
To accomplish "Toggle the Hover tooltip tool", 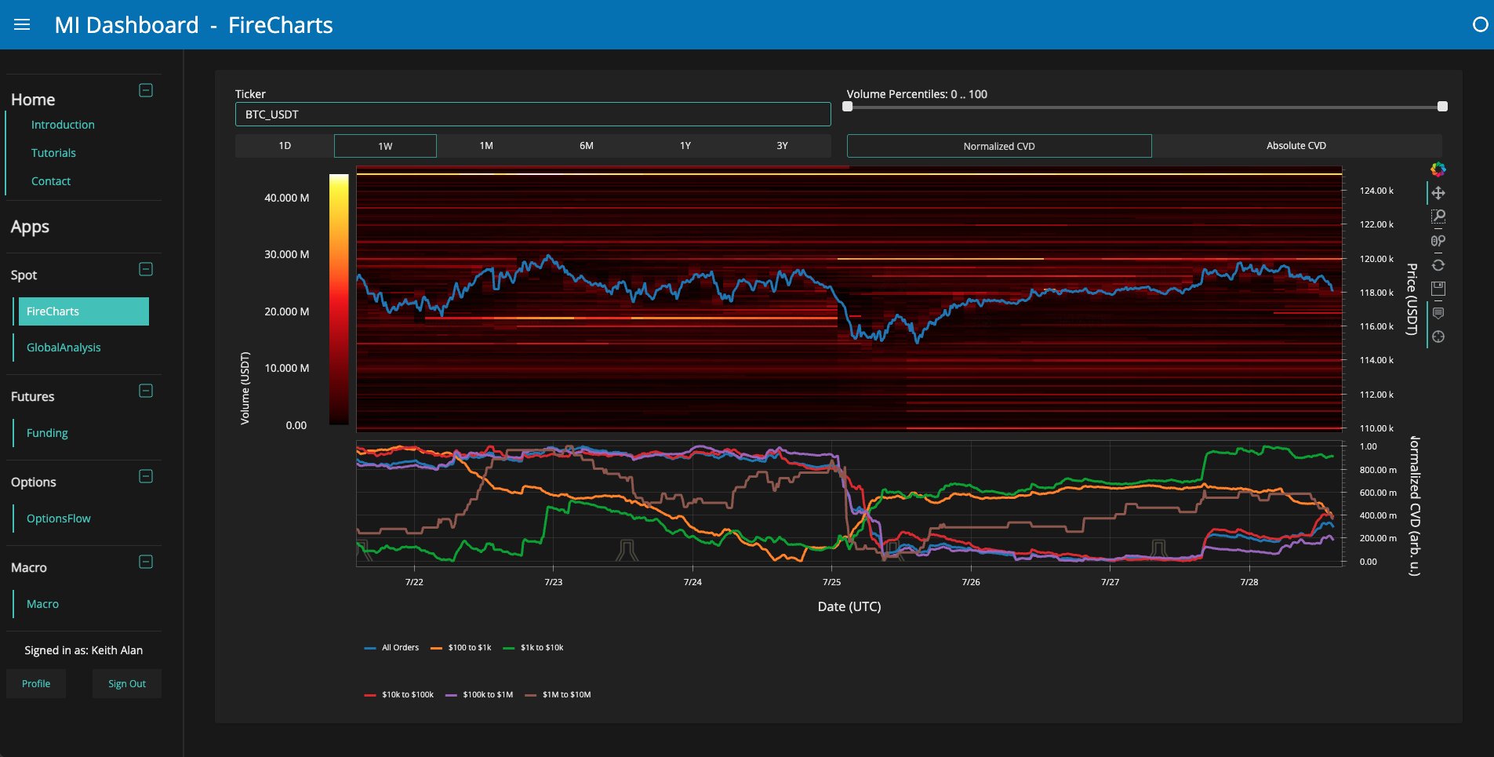I will click(1438, 313).
